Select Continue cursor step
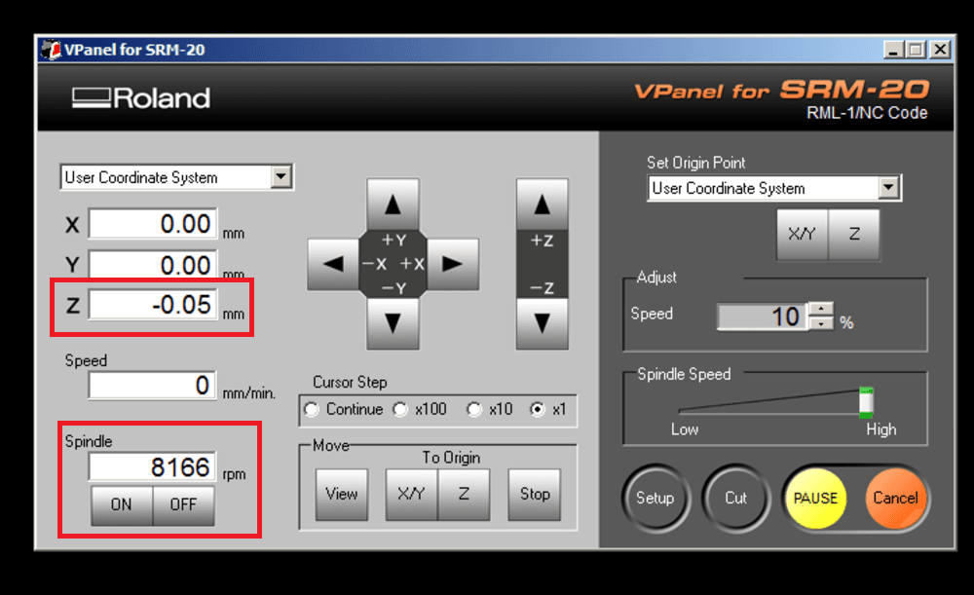This screenshot has width=974, height=595. click(x=312, y=409)
